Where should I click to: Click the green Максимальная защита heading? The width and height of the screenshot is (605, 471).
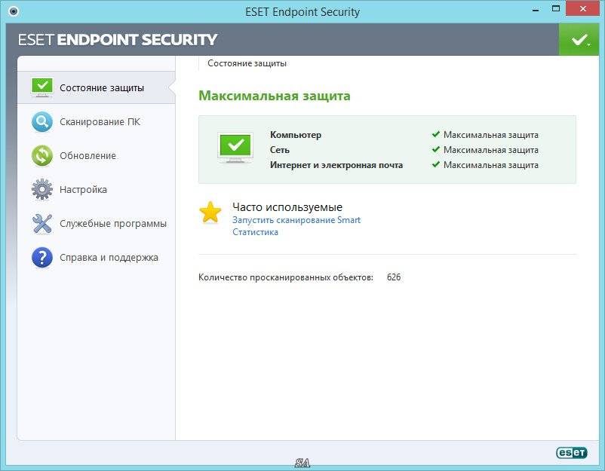click(x=275, y=96)
